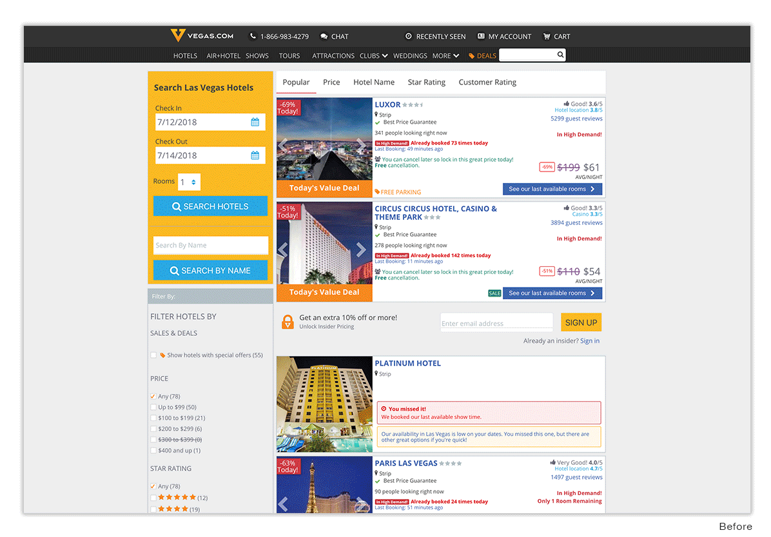Switch to Customer Rating sort tab
The image size is (771, 537).
(487, 83)
